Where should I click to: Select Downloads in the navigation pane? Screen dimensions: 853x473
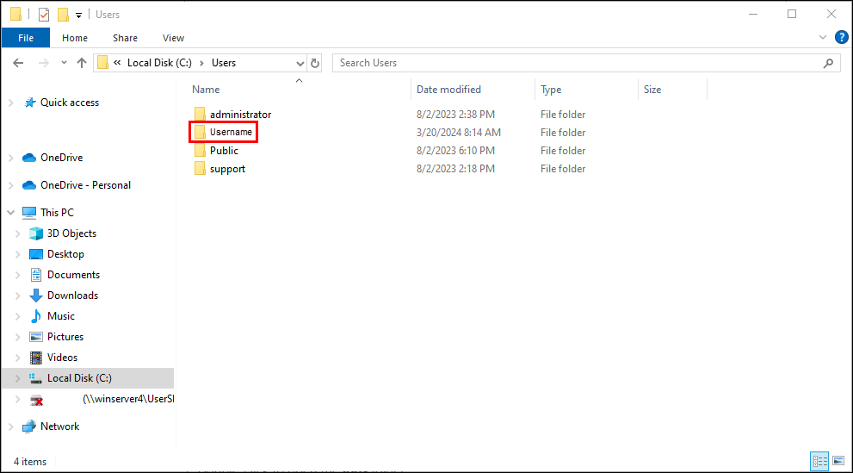pos(72,296)
